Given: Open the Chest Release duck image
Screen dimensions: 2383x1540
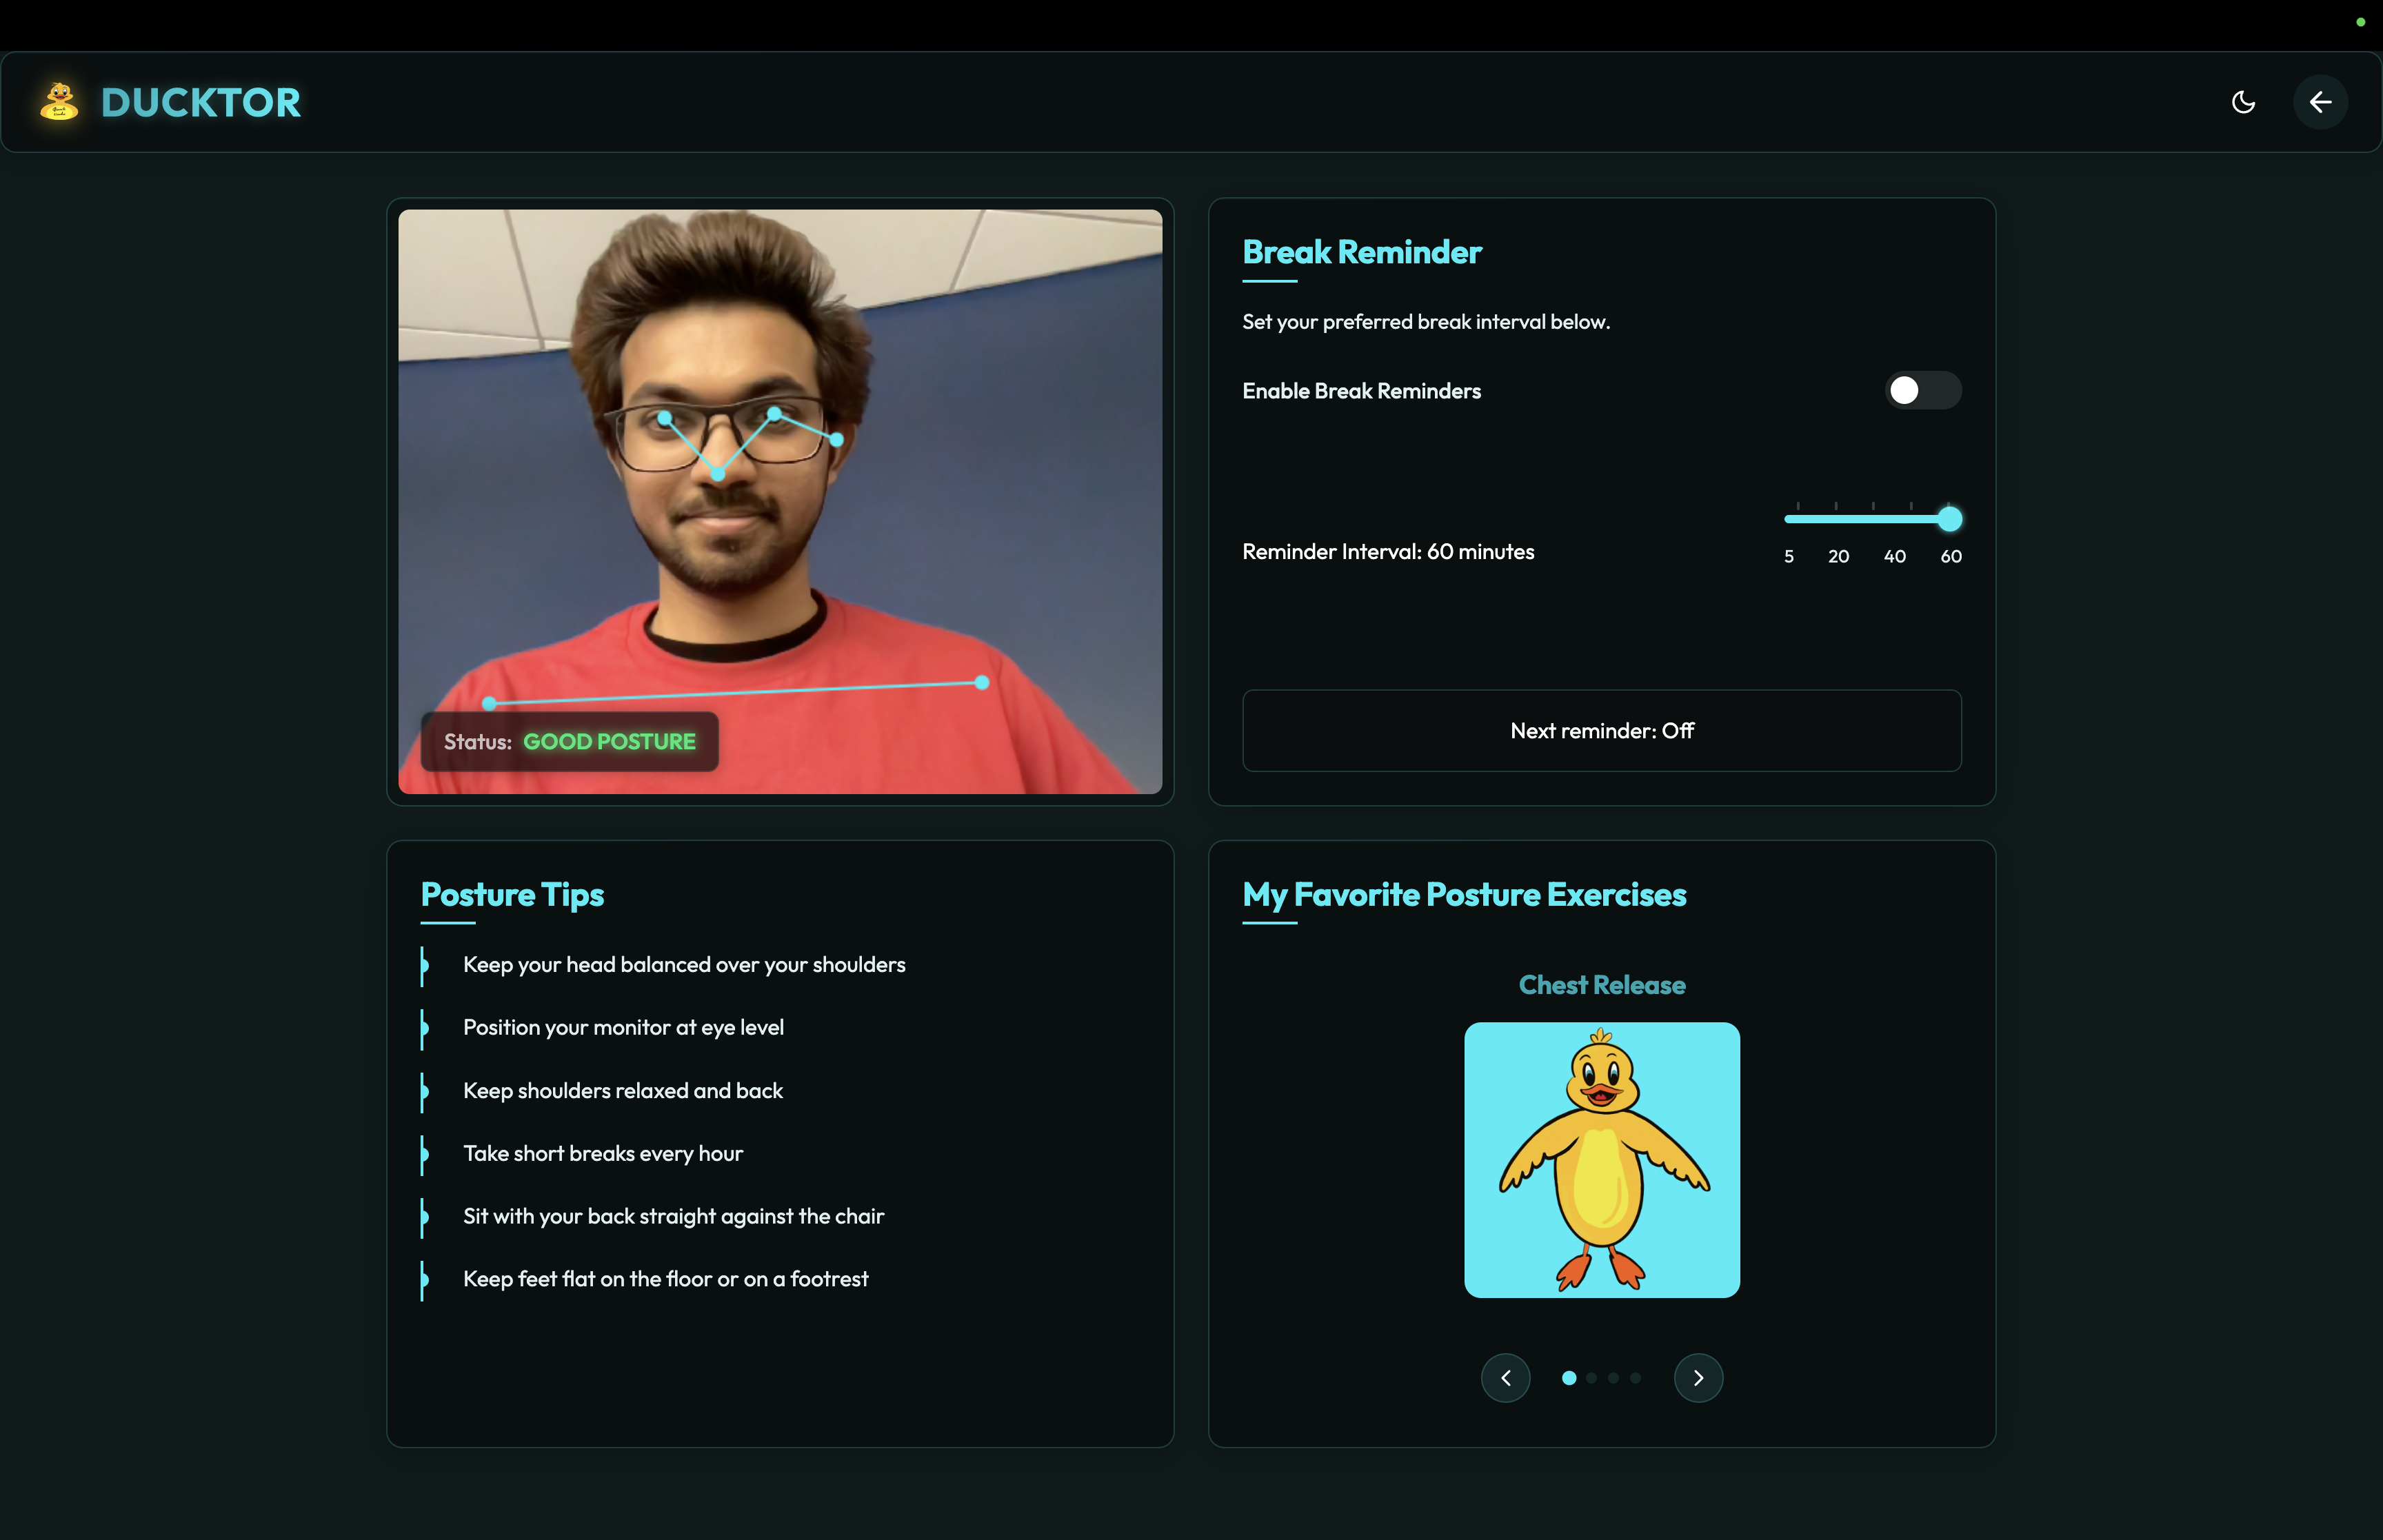Looking at the screenshot, I should tap(1601, 1160).
